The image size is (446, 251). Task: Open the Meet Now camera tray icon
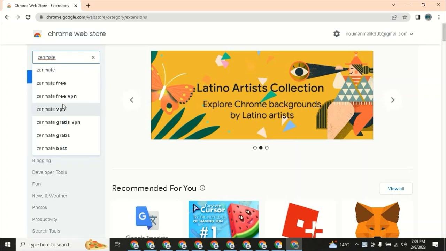click(x=372, y=244)
